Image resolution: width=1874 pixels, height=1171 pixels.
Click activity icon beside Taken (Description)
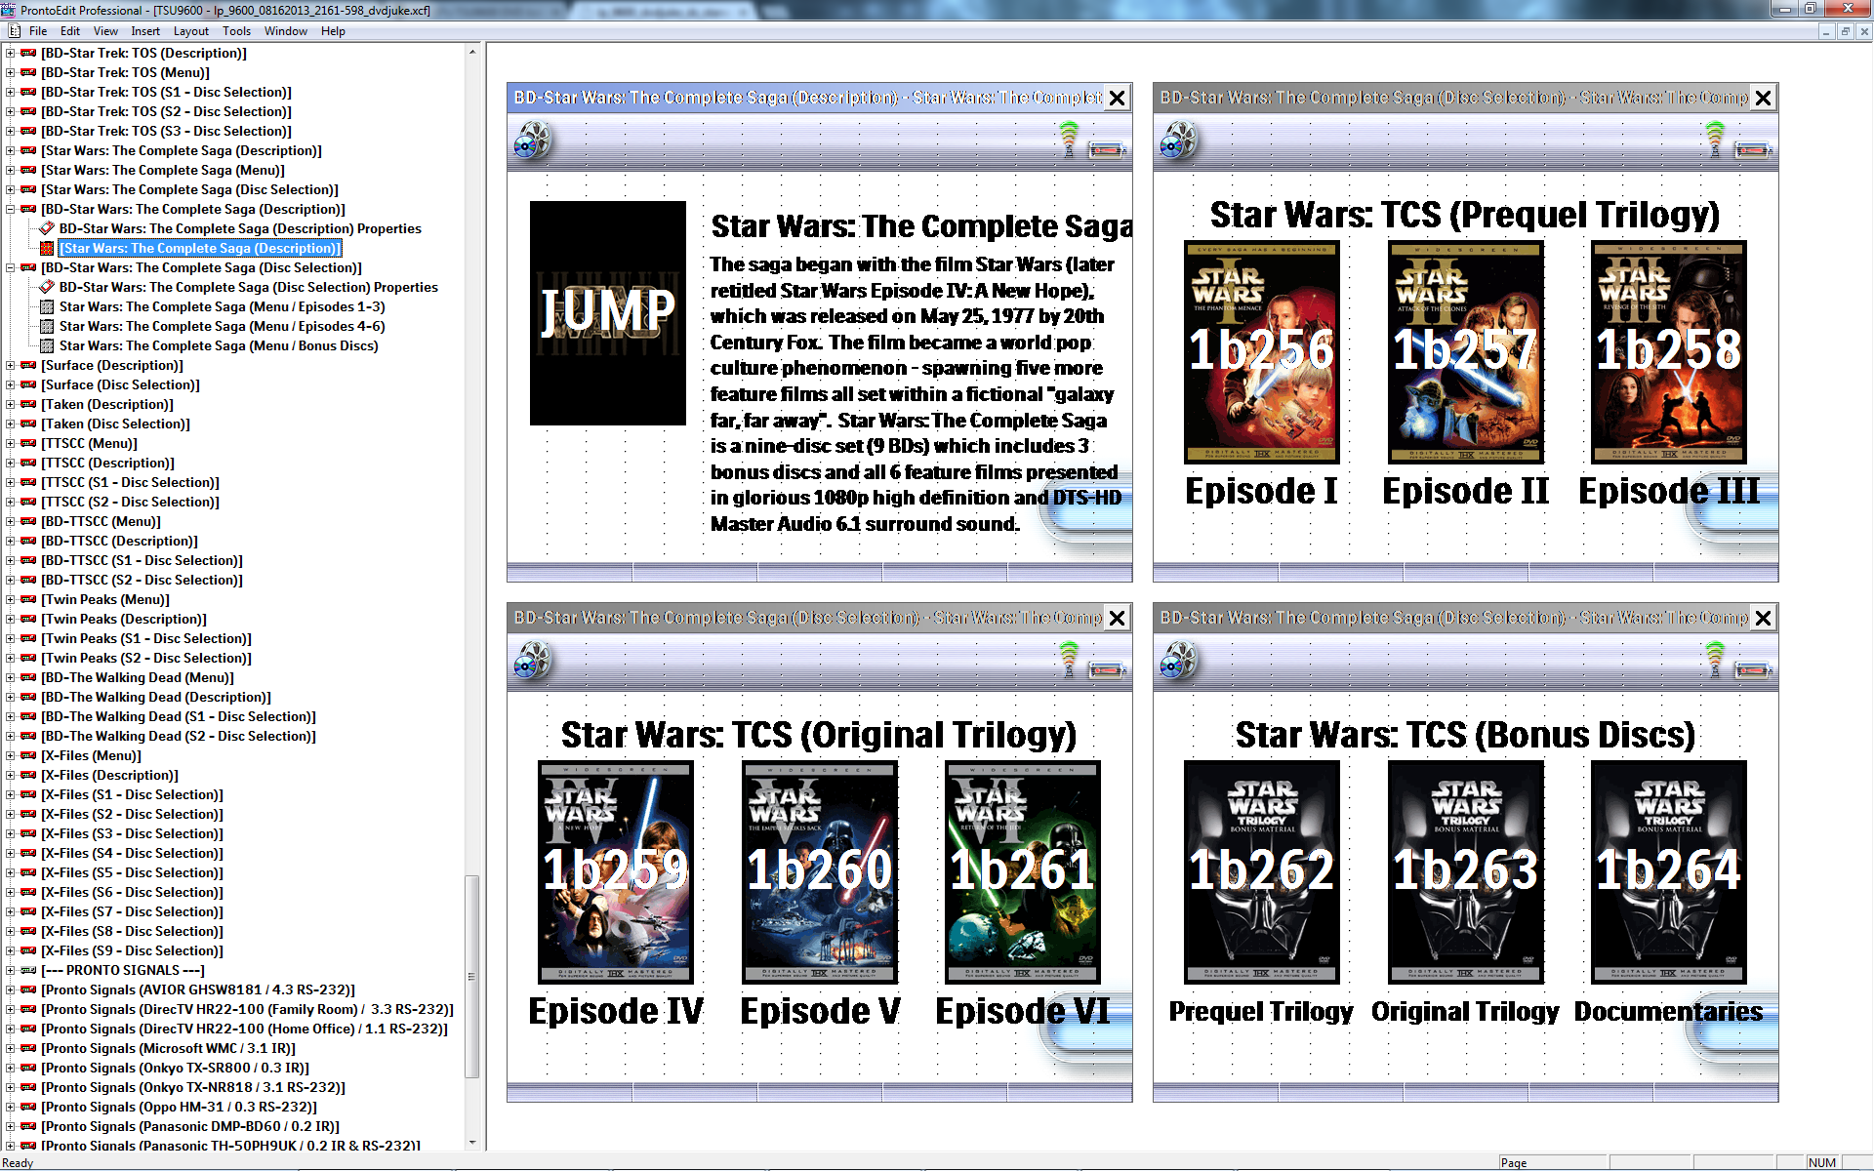[28, 404]
